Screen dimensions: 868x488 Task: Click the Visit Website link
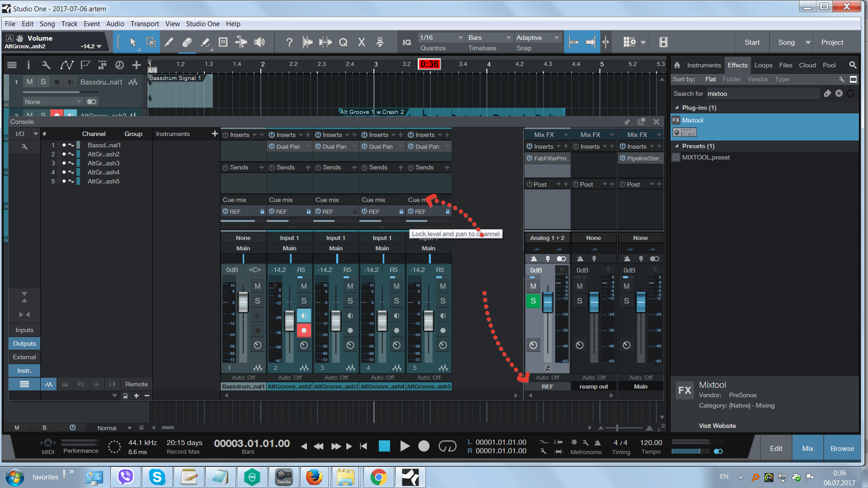click(717, 426)
